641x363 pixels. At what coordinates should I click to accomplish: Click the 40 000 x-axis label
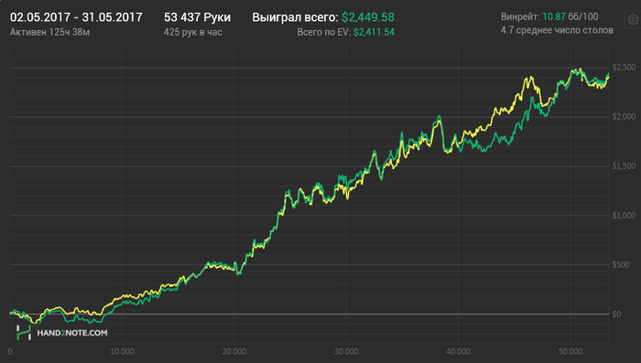click(458, 351)
